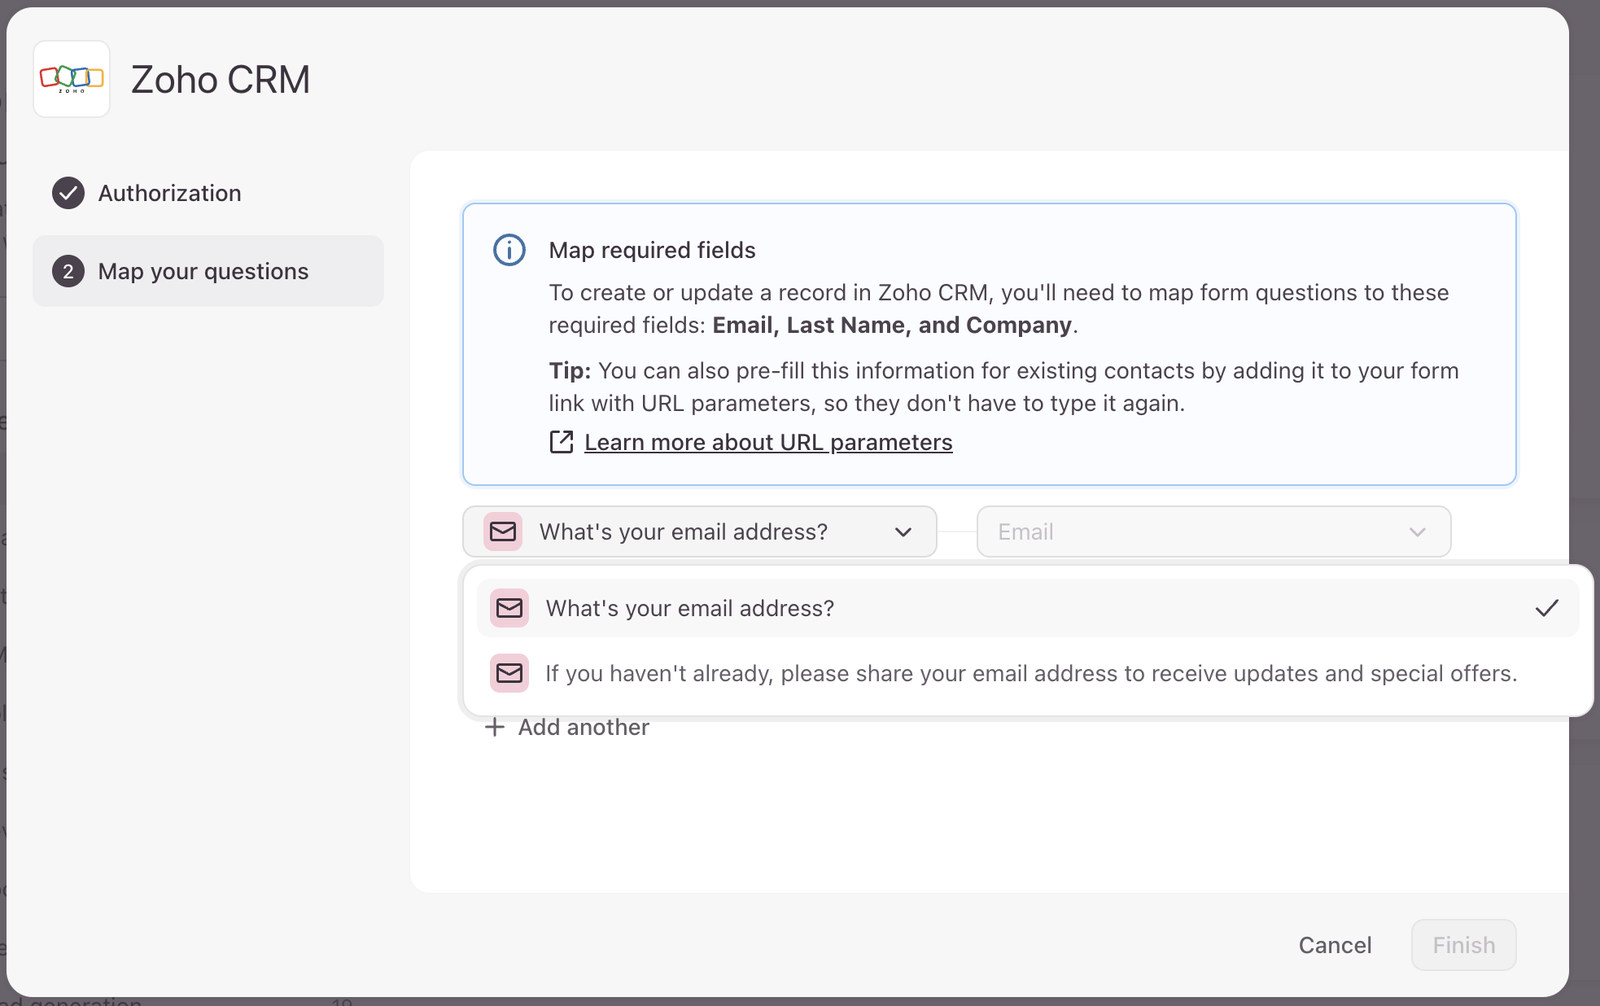Viewport: 1600px width, 1006px height.
Task: Go to the Authorization step
Action: [208, 193]
